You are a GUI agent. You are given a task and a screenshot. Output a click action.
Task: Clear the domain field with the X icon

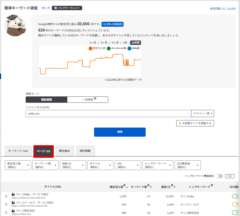pyautogui.click(x=188, y=114)
